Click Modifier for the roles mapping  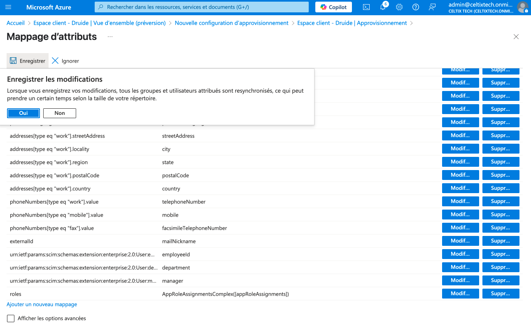460,294
